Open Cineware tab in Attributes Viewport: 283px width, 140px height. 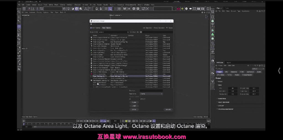tap(234, 72)
